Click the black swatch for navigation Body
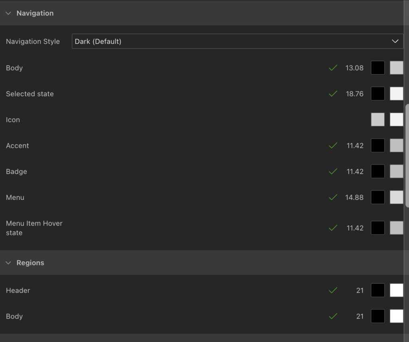 pyautogui.click(x=377, y=68)
